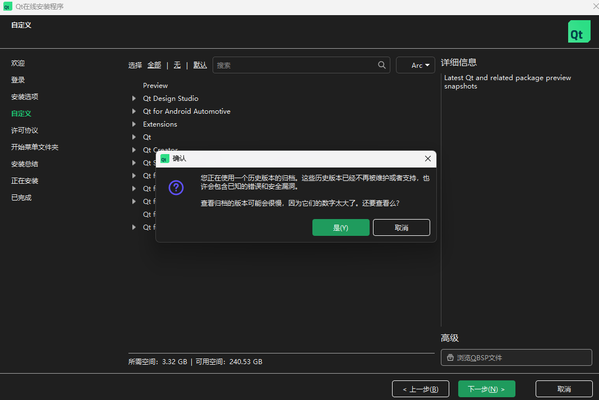Screen dimensions: 599x400
Task: Go to 正在安装 sidebar step
Action: click(25, 181)
